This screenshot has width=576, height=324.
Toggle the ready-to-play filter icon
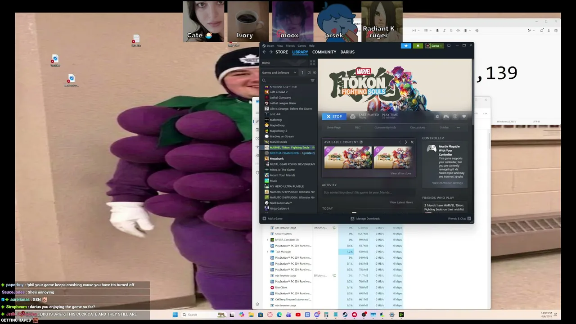(x=314, y=72)
